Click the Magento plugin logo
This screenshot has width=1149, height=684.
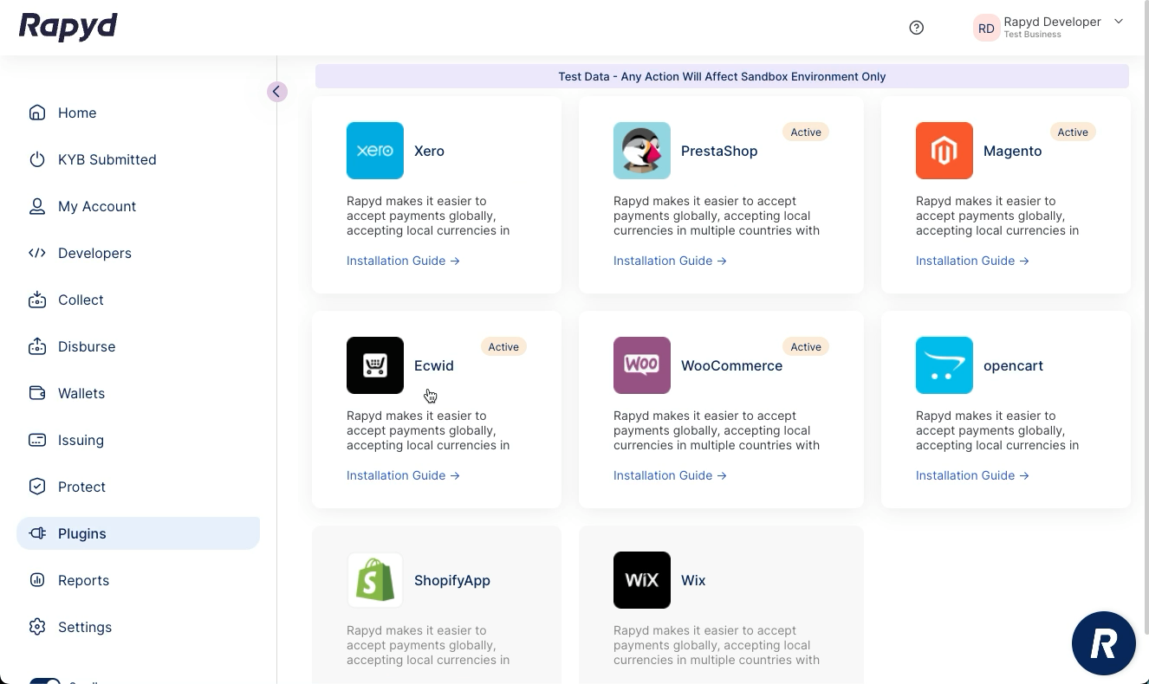pos(945,151)
